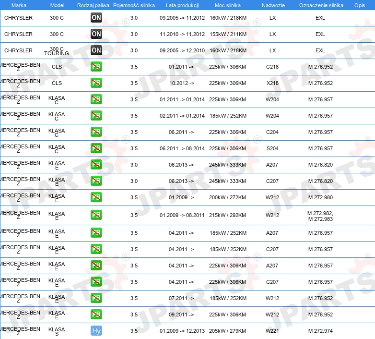Select the '07.2011 ->' production date cell
The width and height of the screenshot is (375, 339).
pos(181,298)
